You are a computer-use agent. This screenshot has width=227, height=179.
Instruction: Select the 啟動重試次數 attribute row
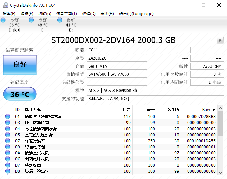(x=110, y=153)
